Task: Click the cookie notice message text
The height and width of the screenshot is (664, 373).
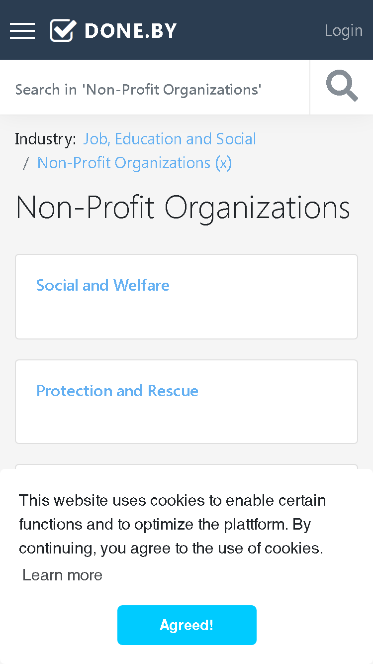Action: tap(173, 524)
